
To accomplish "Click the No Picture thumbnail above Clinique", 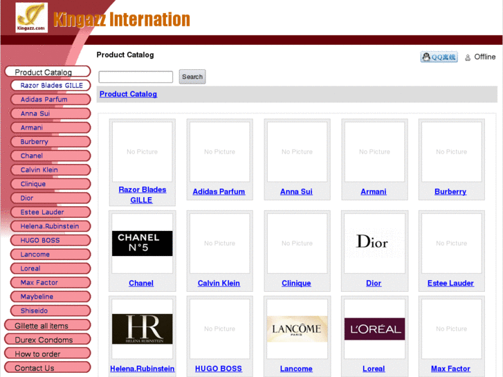I will click(297, 243).
